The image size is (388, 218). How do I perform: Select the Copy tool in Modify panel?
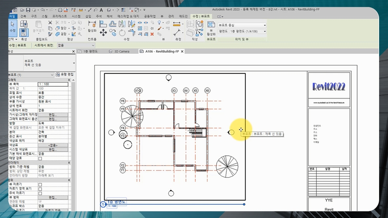point(113,32)
